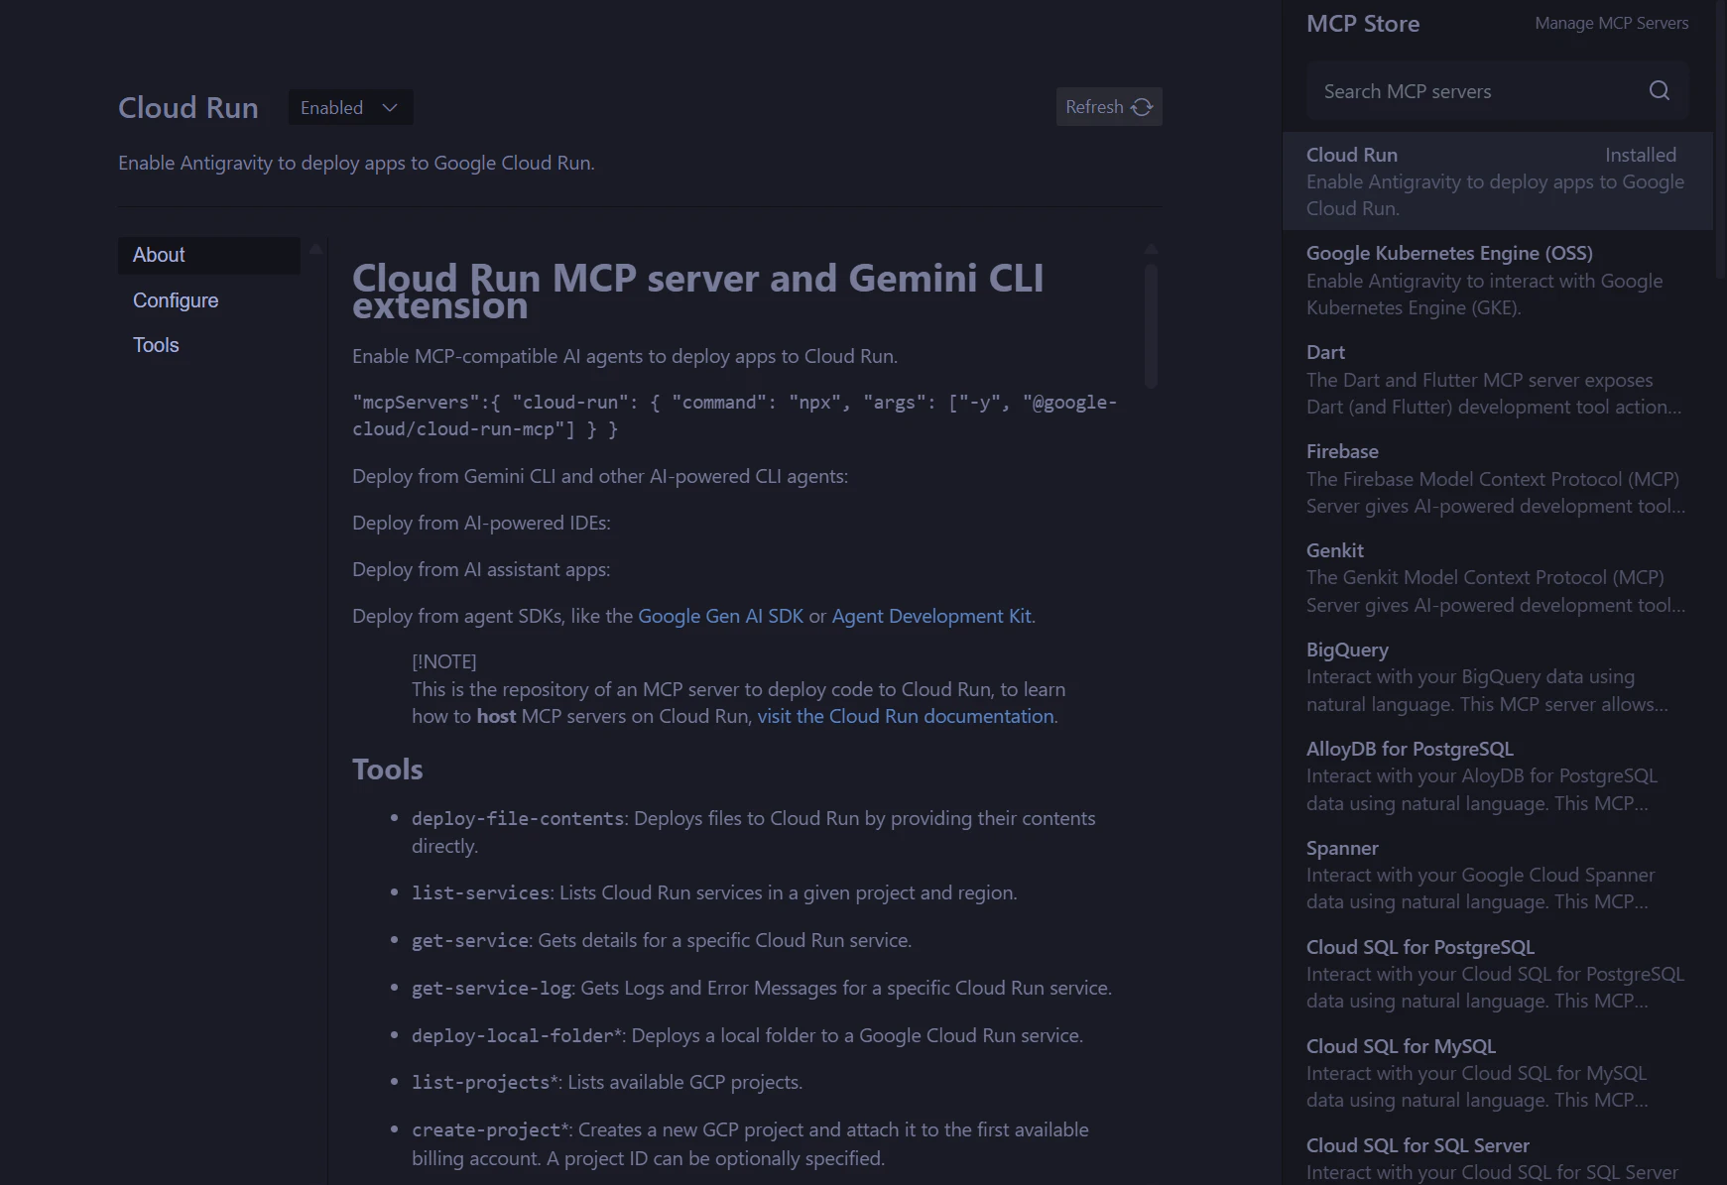Viewport: 1727px width, 1185px height.
Task: Open the Enabled status dropdown
Action: coord(350,107)
